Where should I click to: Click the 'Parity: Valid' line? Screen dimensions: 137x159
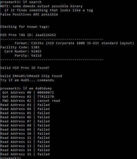coord(28,56)
